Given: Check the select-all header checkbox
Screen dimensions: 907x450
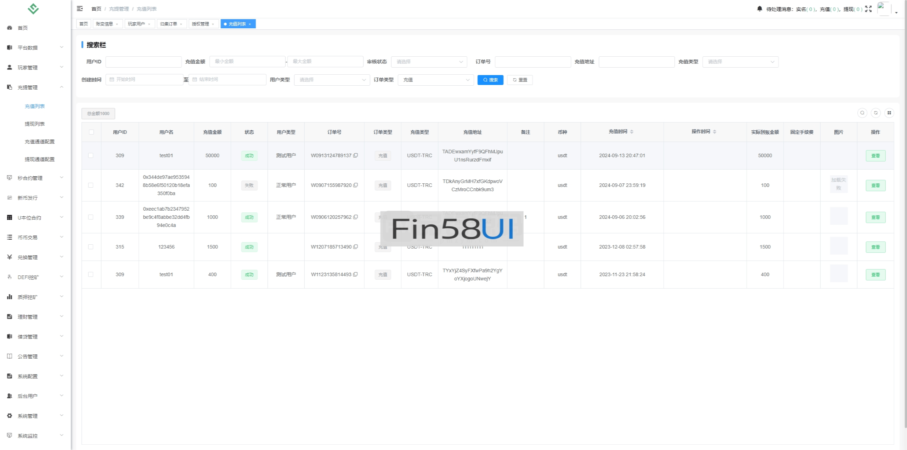Looking at the screenshot, I should click(91, 132).
